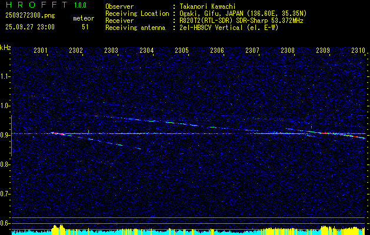Click the 2301 time marker
370x235 pixels.
pos(41,50)
